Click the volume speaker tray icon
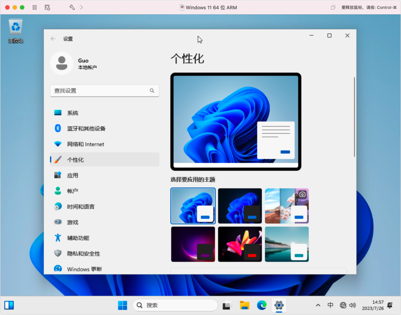 tap(352, 305)
